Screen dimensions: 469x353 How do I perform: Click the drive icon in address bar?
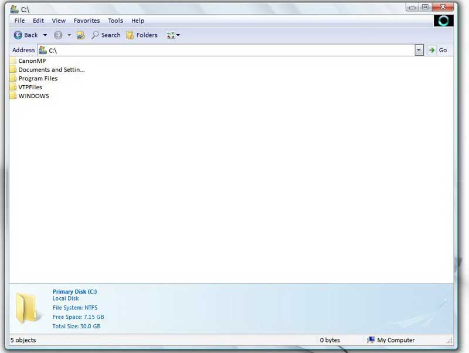click(43, 50)
